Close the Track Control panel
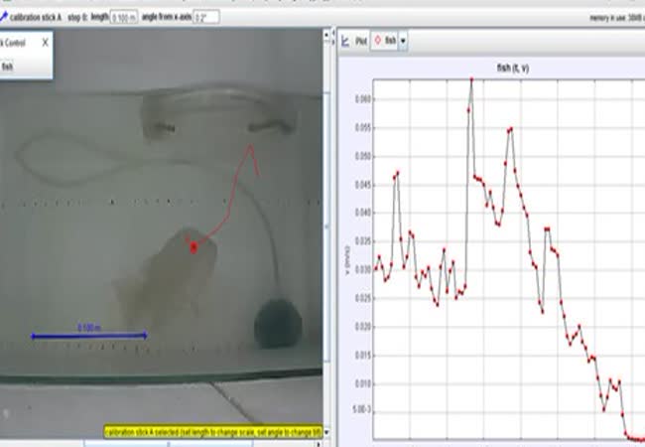The height and width of the screenshot is (447, 645). pyautogui.click(x=46, y=43)
